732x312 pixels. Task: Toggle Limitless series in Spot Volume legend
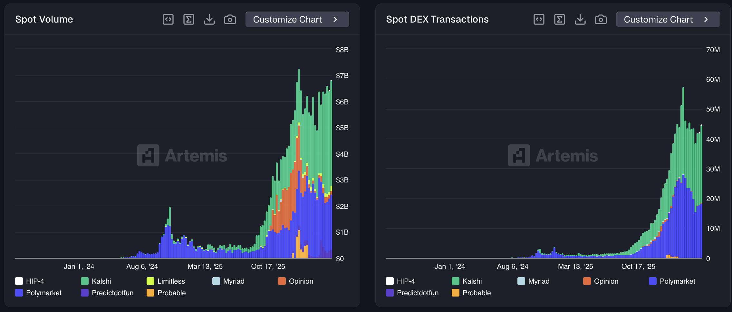[x=166, y=281]
